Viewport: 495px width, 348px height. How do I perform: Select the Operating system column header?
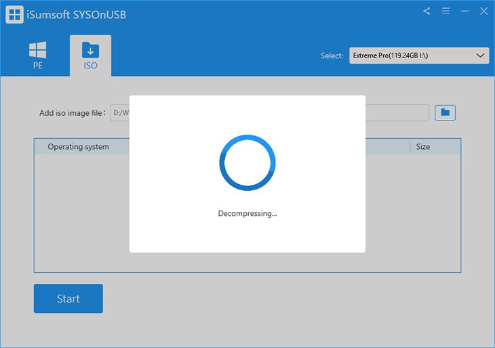pyautogui.click(x=78, y=146)
